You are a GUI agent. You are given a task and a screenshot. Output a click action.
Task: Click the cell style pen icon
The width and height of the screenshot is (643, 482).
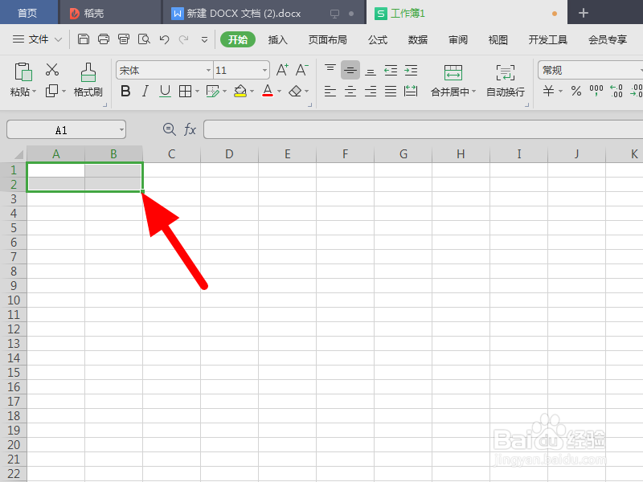tap(212, 91)
